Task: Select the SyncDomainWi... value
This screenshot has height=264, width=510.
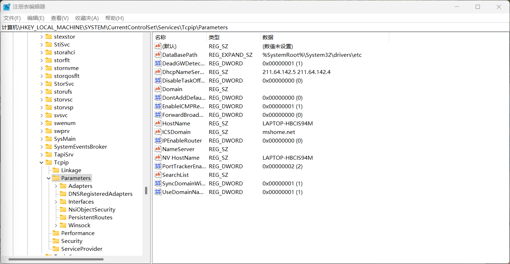Action: 184,183
